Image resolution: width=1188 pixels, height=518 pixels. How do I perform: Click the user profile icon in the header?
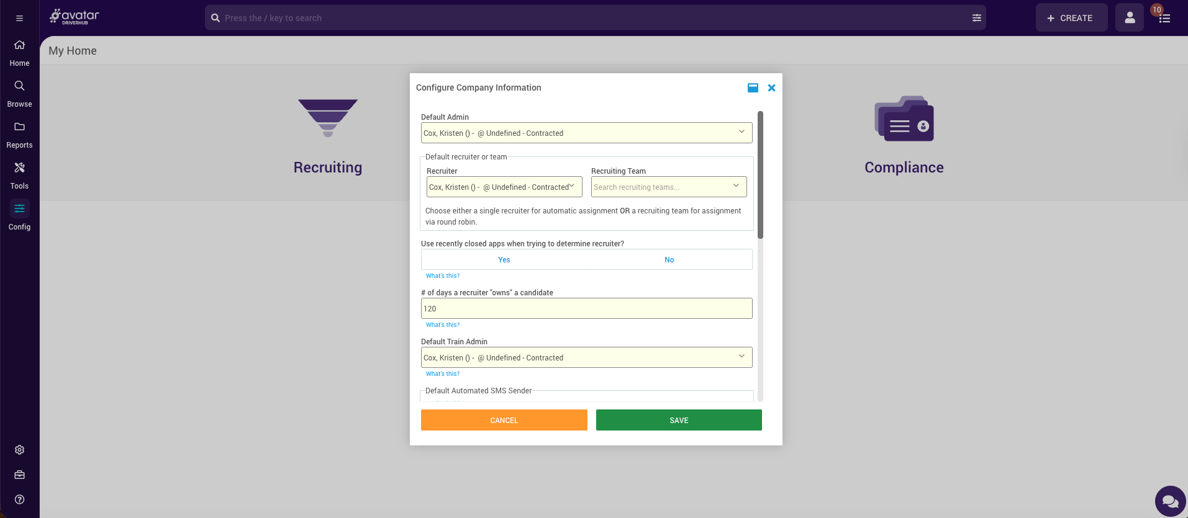pyautogui.click(x=1129, y=18)
